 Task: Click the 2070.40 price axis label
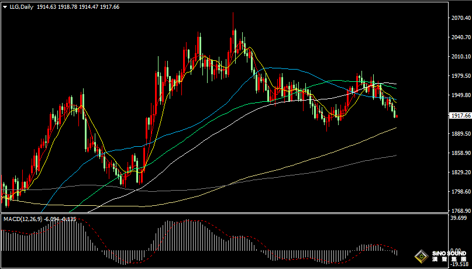pos(461,18)
